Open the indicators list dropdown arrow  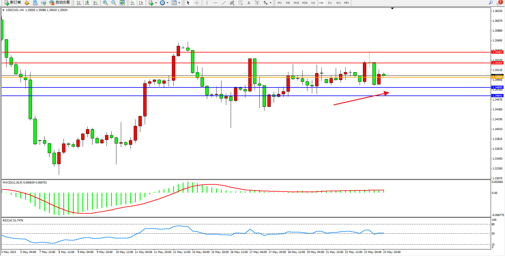pyautogui.click(x=156, y=3)
